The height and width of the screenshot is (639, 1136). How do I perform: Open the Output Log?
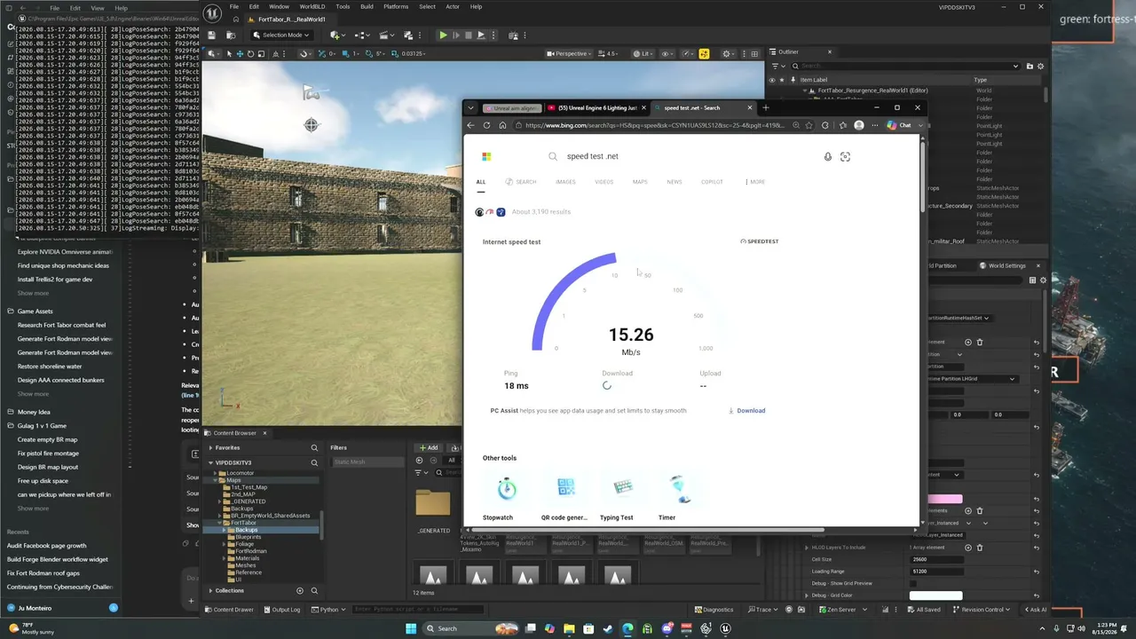click(x=281, y=610)
